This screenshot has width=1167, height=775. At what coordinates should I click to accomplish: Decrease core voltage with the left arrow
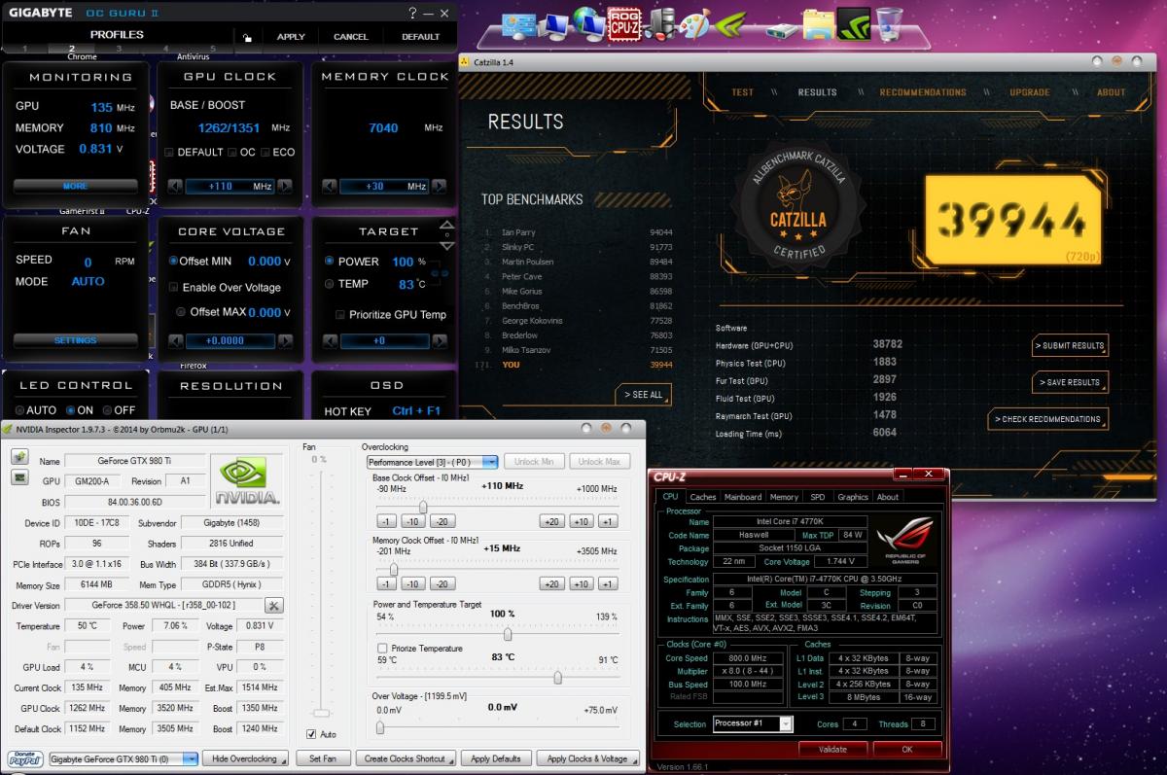[175, 340]
